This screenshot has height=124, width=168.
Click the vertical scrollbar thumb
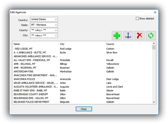coord(154,47)
